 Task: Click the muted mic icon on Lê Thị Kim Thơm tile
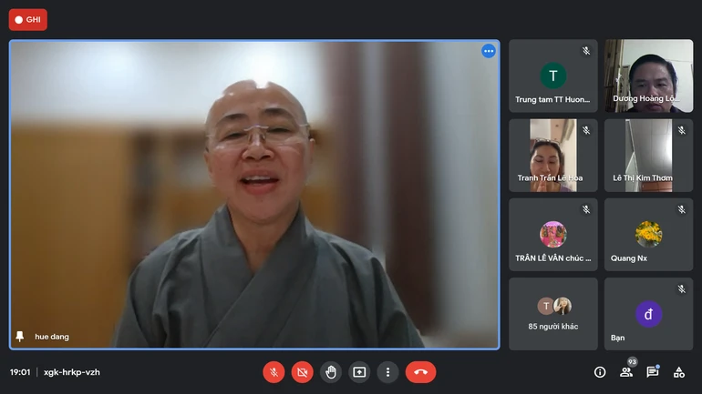(x=681, y=130)
